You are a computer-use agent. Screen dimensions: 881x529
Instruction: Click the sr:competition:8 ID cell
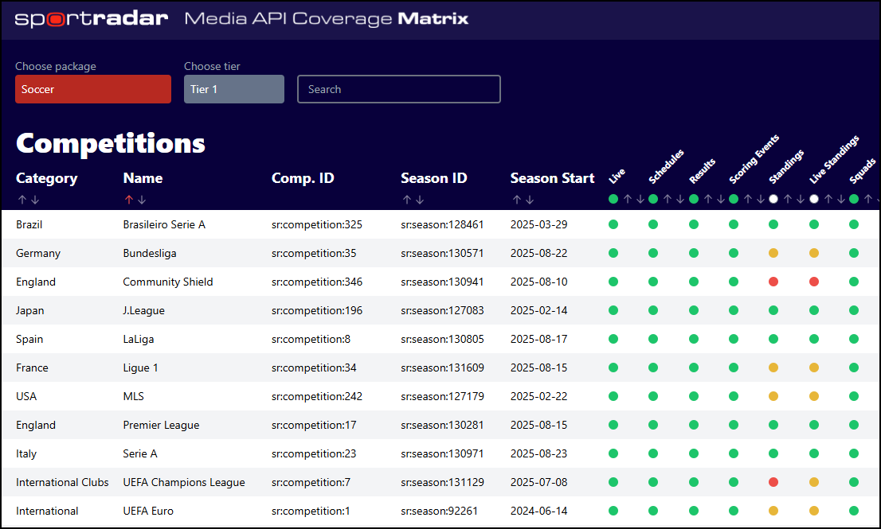311,339
